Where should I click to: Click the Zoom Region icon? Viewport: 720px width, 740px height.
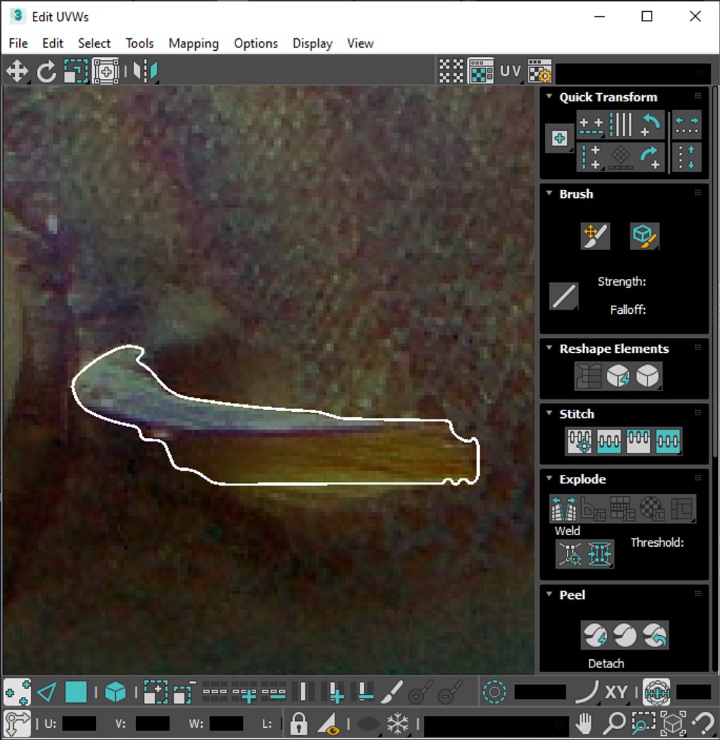pos(643,723)
